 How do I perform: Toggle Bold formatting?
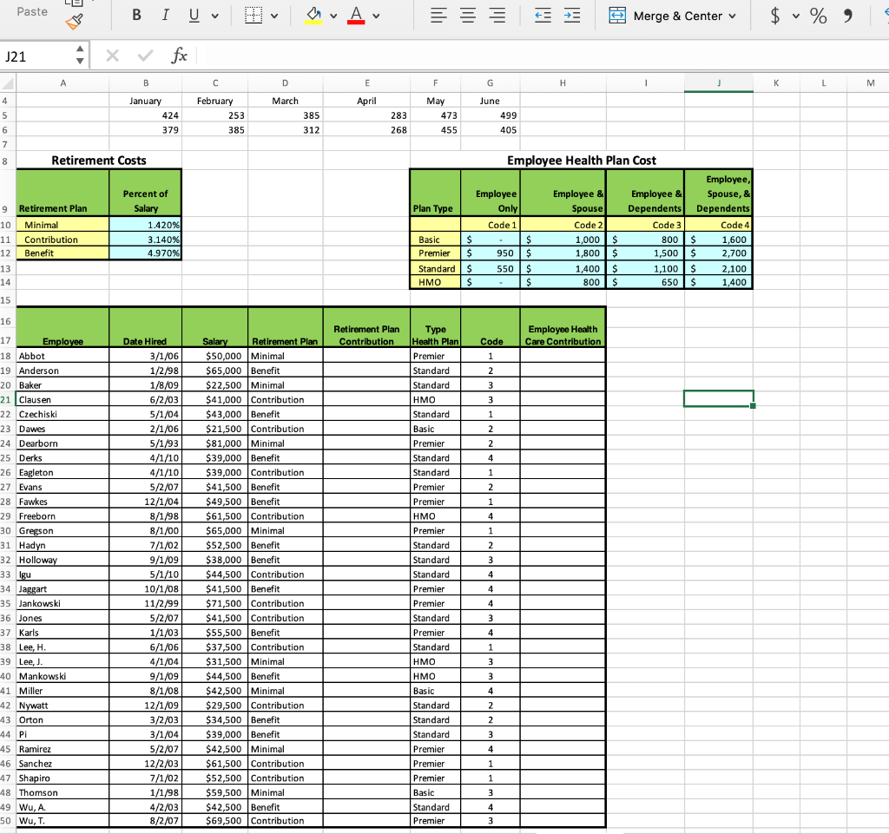136,16
